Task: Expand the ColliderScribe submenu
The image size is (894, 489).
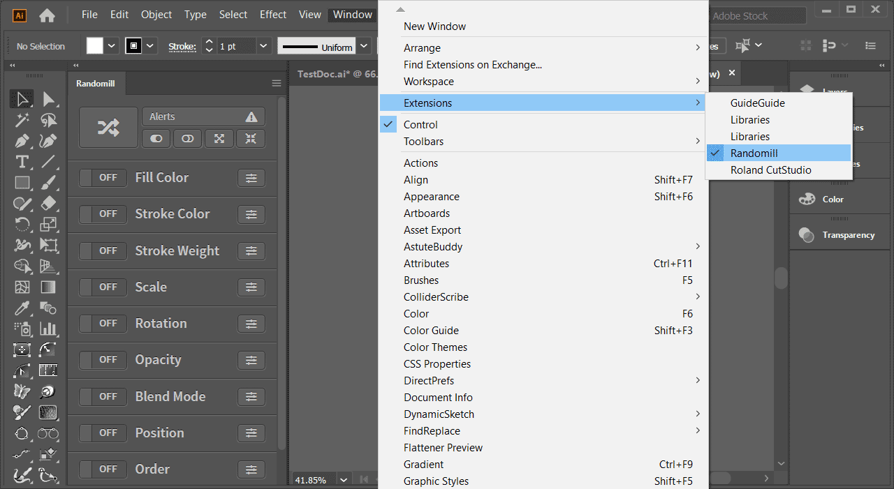Action: click(543, 297)
